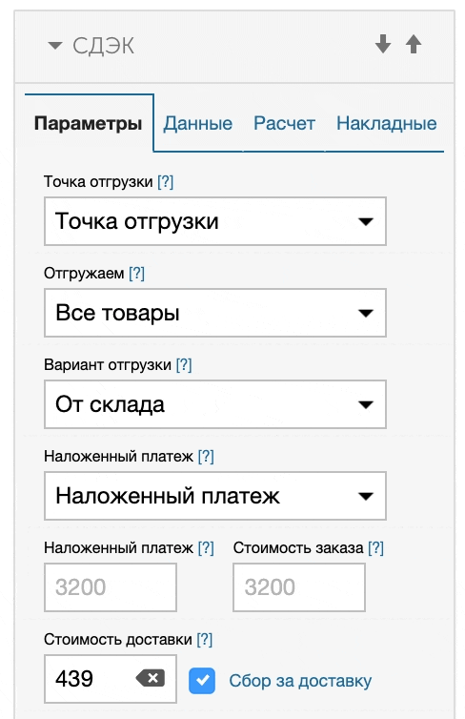Uncheck the Сбор за доставку checkbox
This screenshot has height=719, width=465.
[202, 681]
